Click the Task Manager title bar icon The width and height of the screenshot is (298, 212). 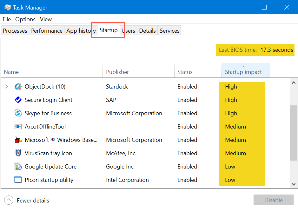(7, 7)
